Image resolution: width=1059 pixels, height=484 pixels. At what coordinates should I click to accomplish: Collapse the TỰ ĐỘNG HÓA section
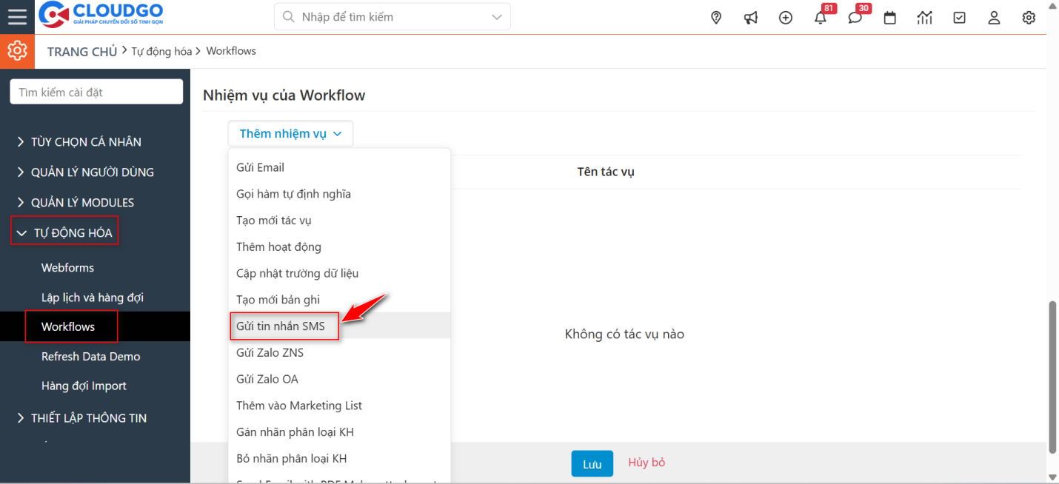(x=64, y=231)
